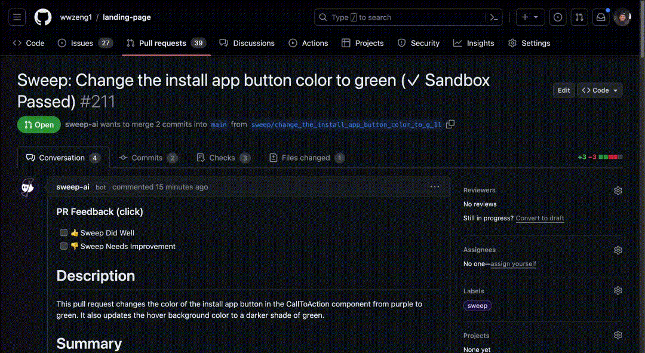Image resolution: width=645 pixels, height=353 pixels.
Task: Click the +3 additions count
Action: point(582,157)
